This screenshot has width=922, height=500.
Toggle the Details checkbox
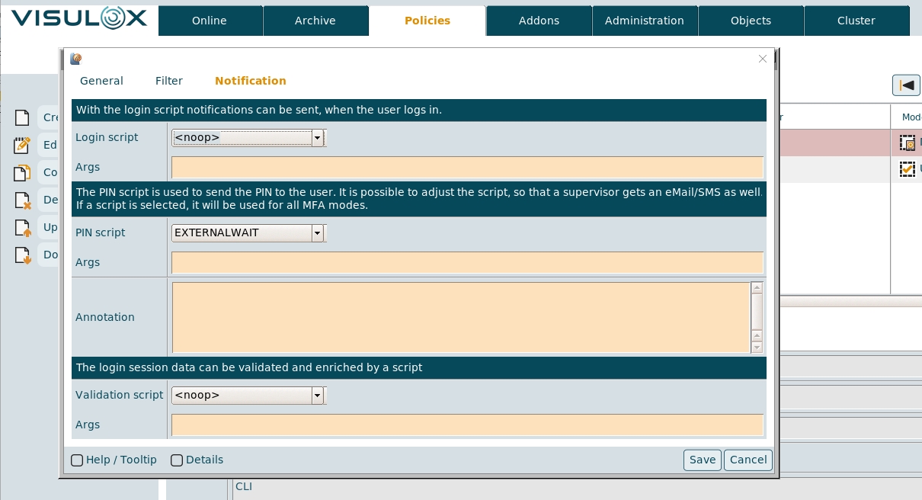177,460
